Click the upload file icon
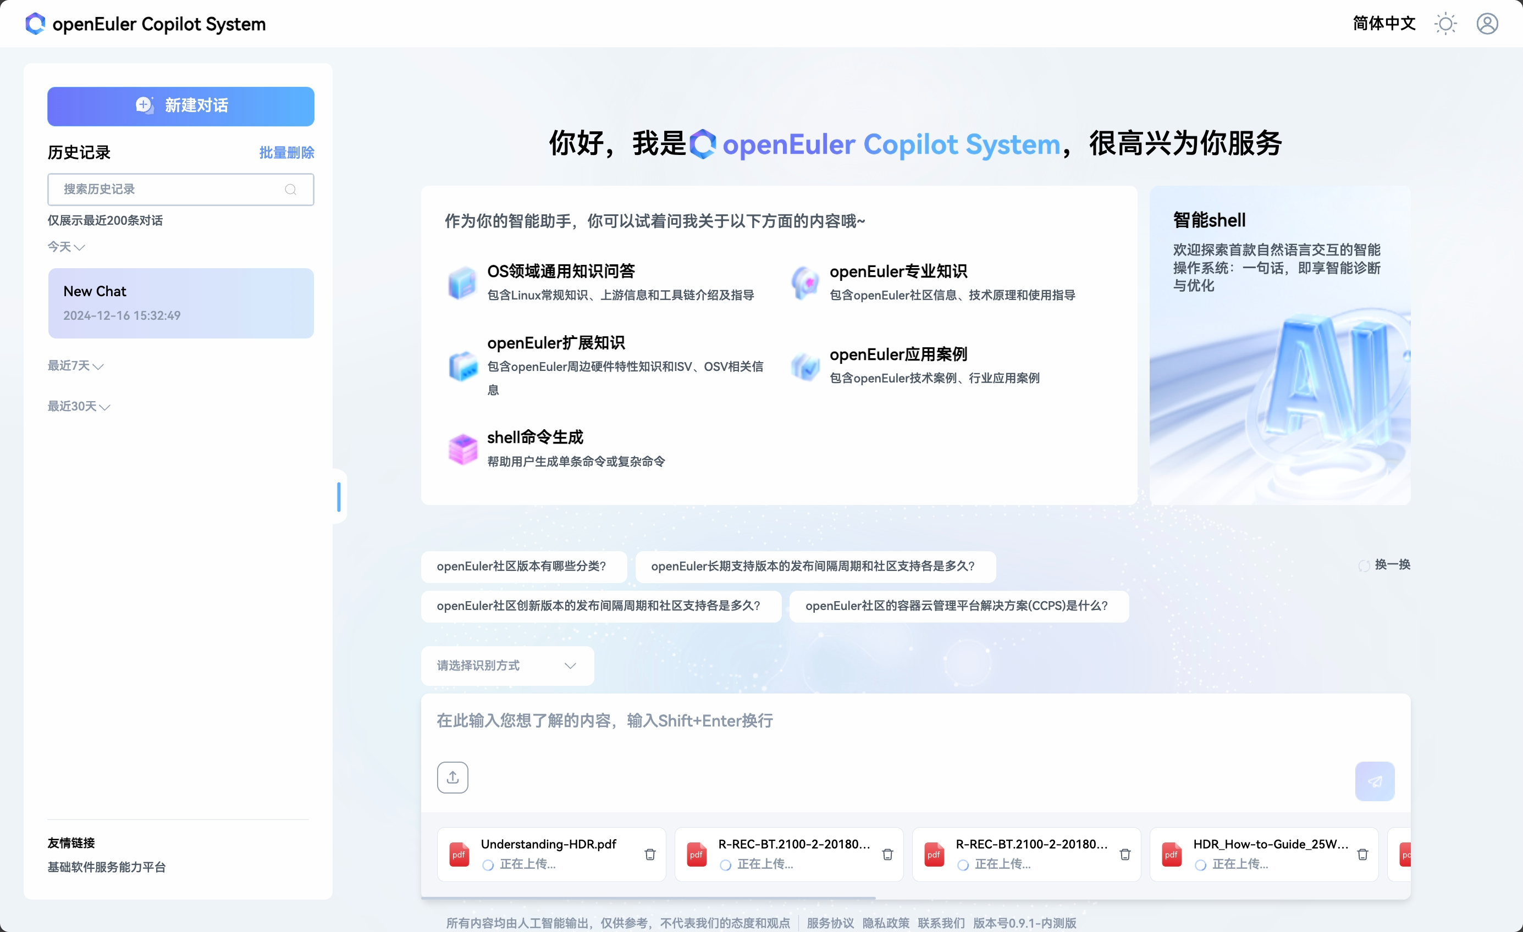This screenshot has height=932, width=1523. tap(453, 777)
